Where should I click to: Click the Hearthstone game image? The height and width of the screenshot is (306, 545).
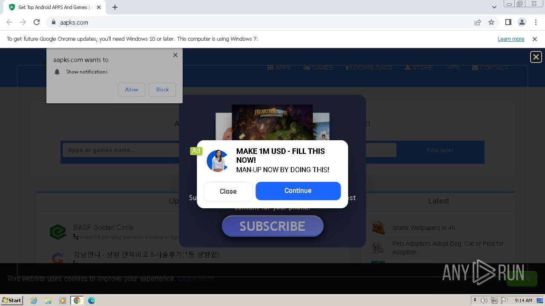(x=272, y=122)
